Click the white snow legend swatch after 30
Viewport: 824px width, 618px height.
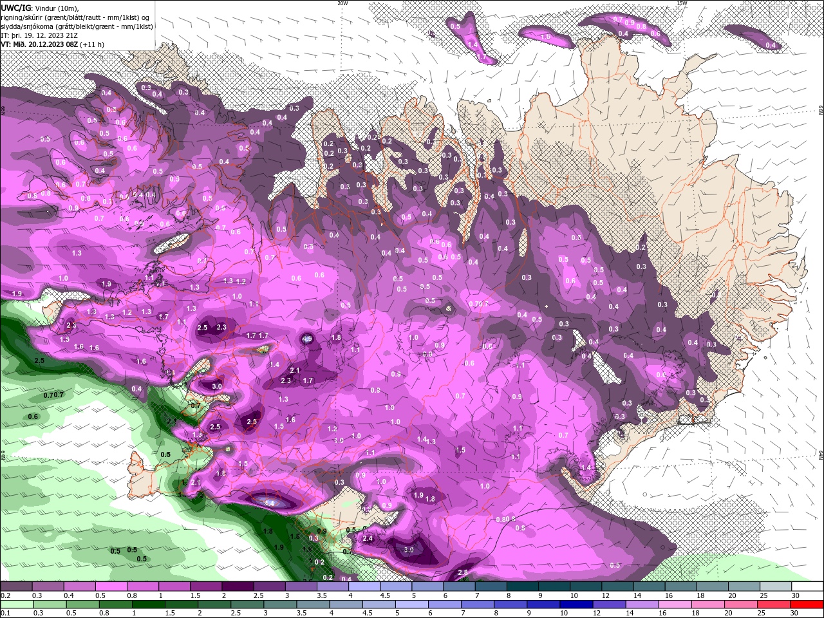tap(807, 586)
